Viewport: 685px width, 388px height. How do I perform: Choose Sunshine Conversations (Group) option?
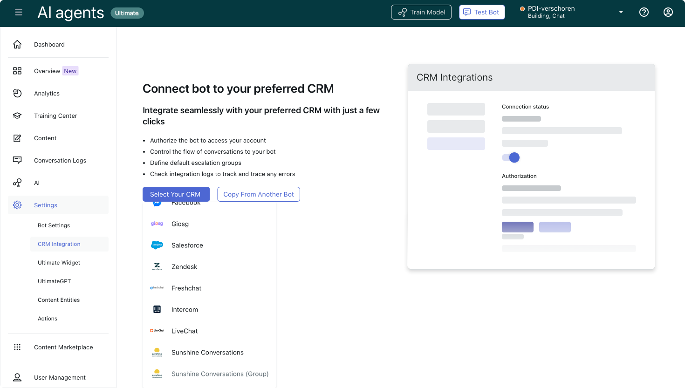tap(210, 374)
